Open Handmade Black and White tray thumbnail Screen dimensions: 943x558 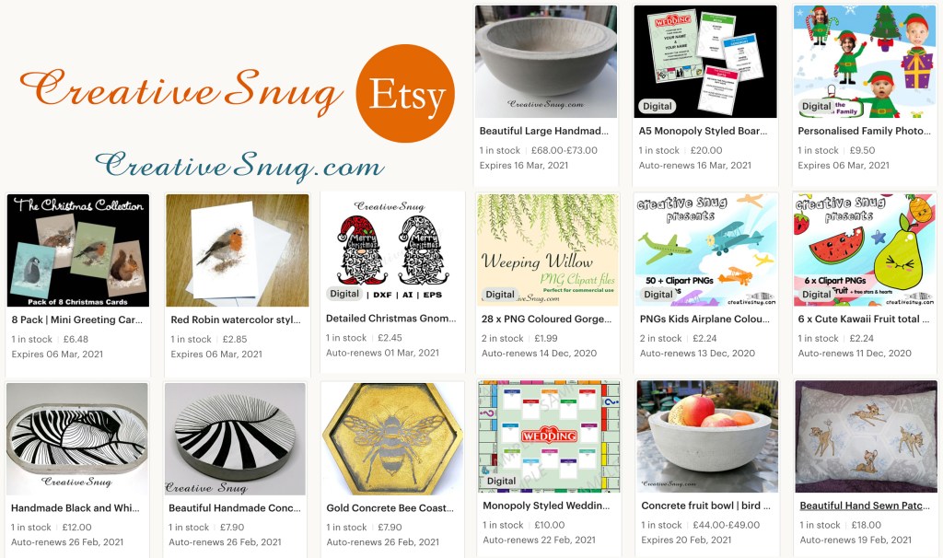[x=77, y=438]
